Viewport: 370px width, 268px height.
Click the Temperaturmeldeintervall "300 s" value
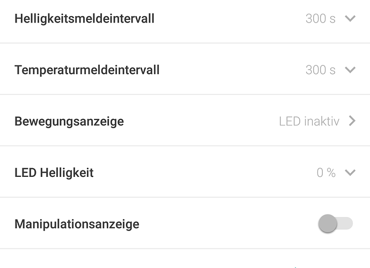coord(320,70)
